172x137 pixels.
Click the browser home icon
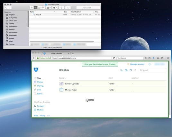click(x=158, y=58)
